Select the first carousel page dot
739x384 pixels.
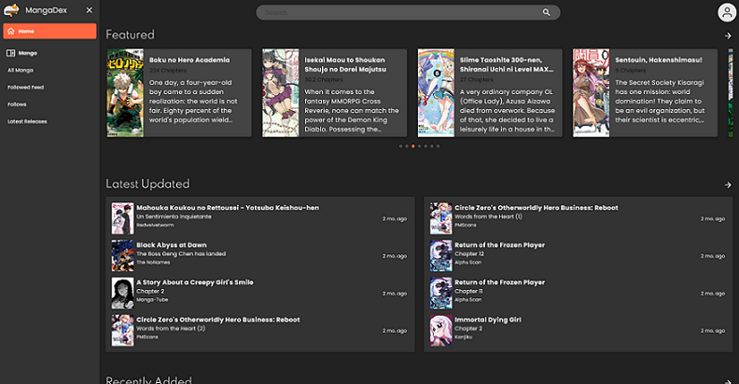click(x=400, y=146)
